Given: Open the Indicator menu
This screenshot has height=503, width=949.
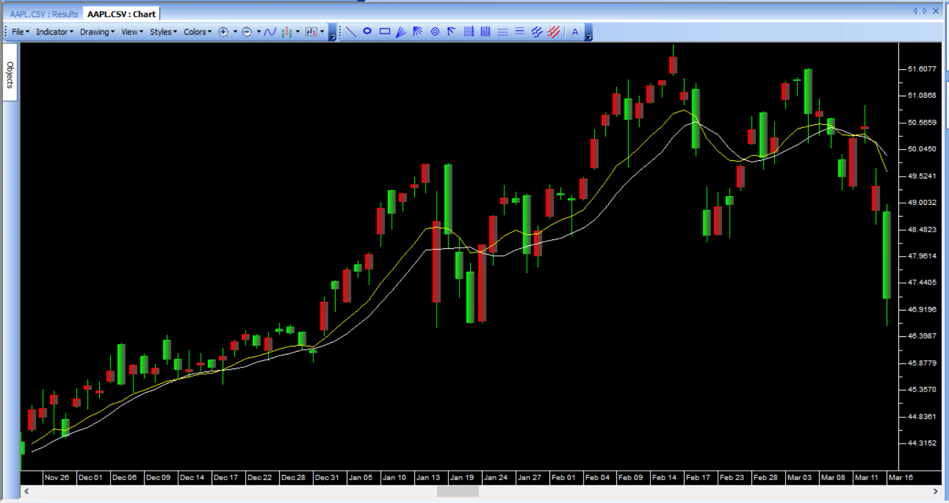Looking at the screenshot, I should click(x=55, y=32).
